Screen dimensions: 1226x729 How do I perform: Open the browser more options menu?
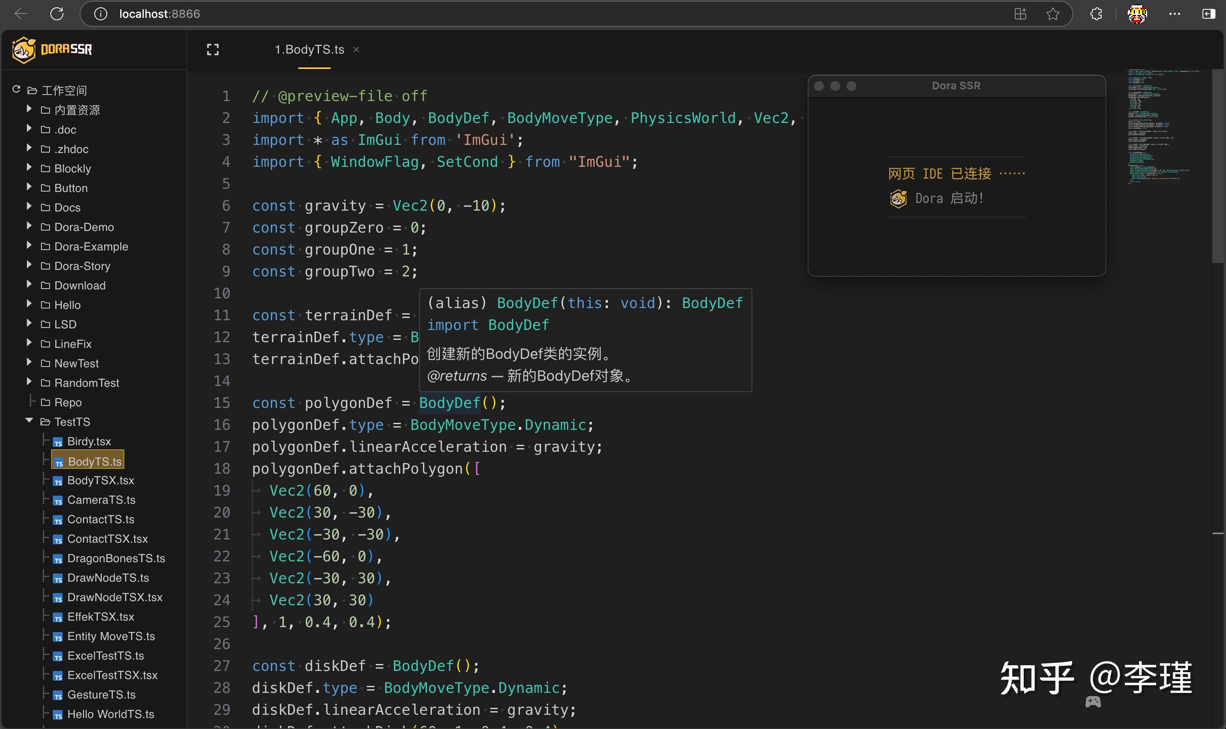tap(1174, 13)
